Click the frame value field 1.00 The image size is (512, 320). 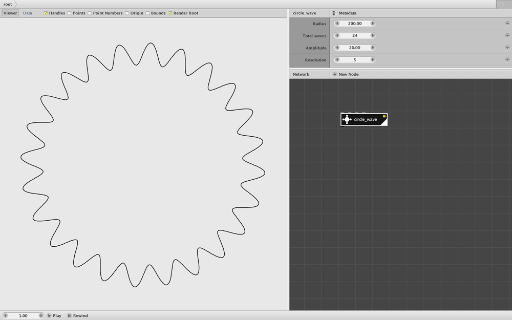coord(23,315)
